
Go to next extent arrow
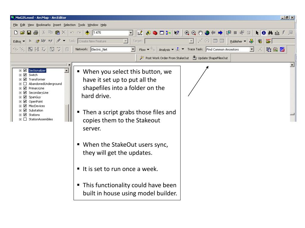tap(220, 33)
